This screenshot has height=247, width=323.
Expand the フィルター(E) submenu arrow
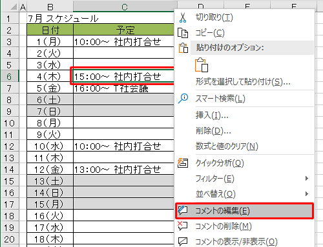pyautogui.click(x=307, y=179)
